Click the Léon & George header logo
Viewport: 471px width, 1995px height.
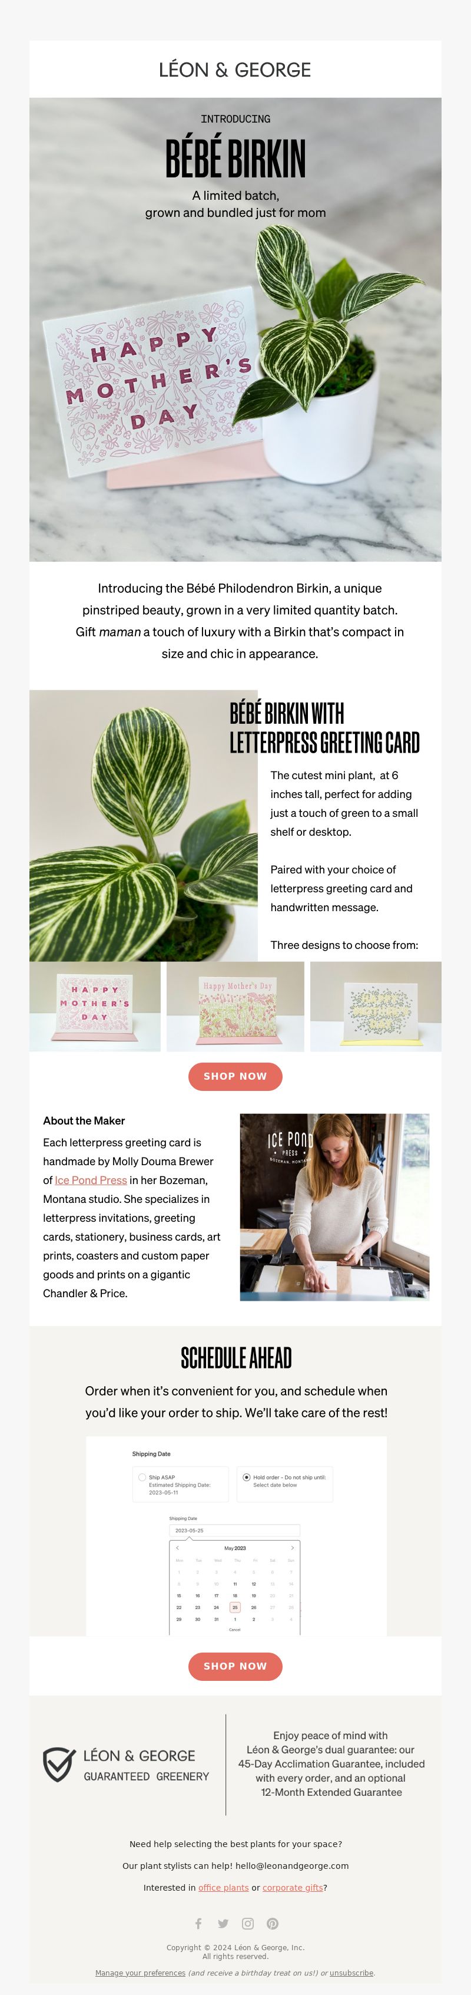click(235, 70)
